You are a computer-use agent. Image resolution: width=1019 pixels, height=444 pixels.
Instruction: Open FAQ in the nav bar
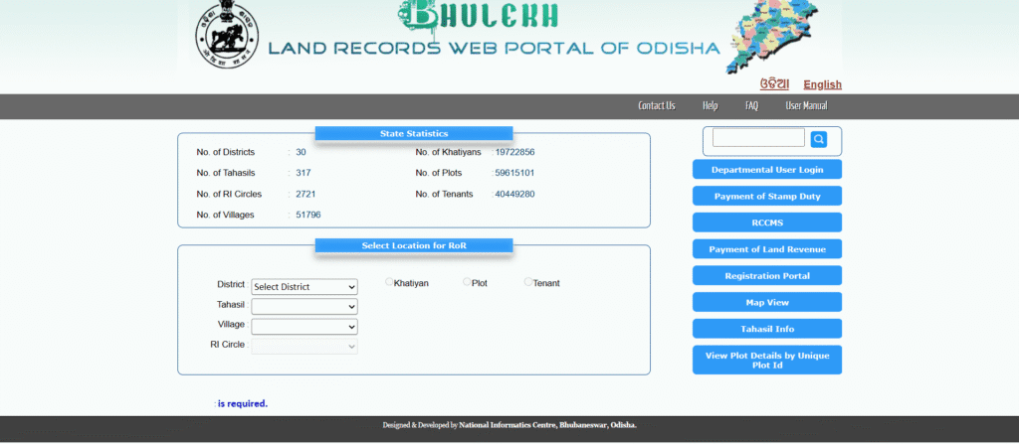752,106
